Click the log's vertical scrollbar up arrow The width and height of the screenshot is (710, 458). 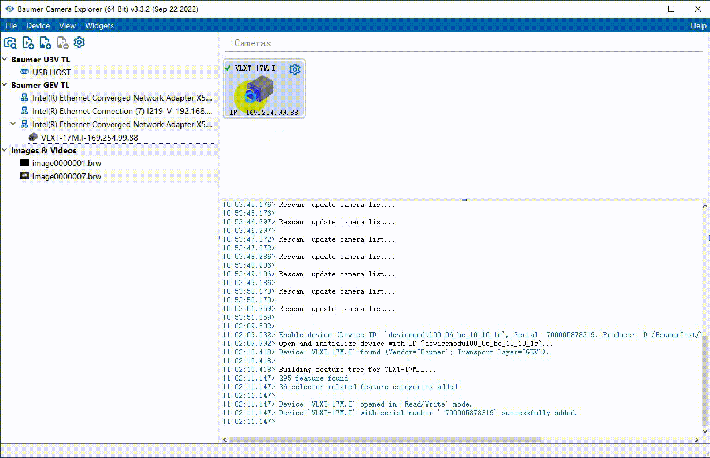tap(705, 205)
